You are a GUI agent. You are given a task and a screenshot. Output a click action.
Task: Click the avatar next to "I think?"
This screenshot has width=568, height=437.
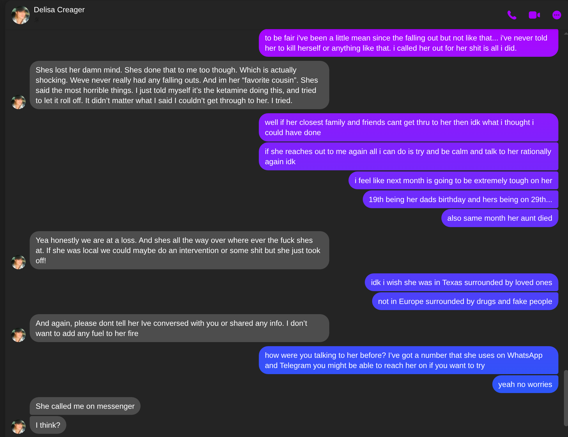pos(18,427)
